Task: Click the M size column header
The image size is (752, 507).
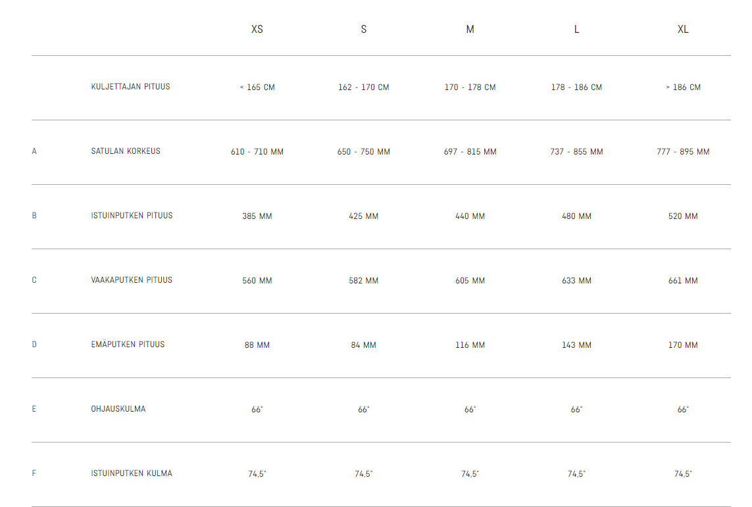Action: (x=470, y=29)
